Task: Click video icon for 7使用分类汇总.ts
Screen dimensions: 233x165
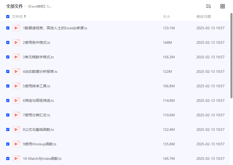Action: click(16, 115)
